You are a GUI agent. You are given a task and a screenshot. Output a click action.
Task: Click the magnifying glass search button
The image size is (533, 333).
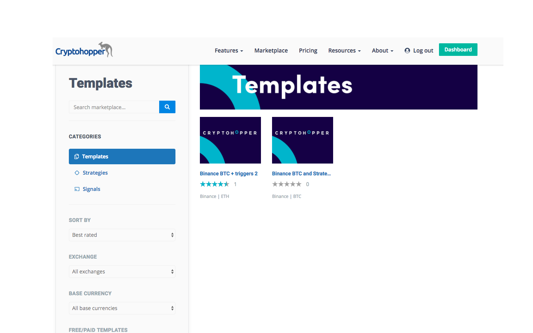coord(167,107)
